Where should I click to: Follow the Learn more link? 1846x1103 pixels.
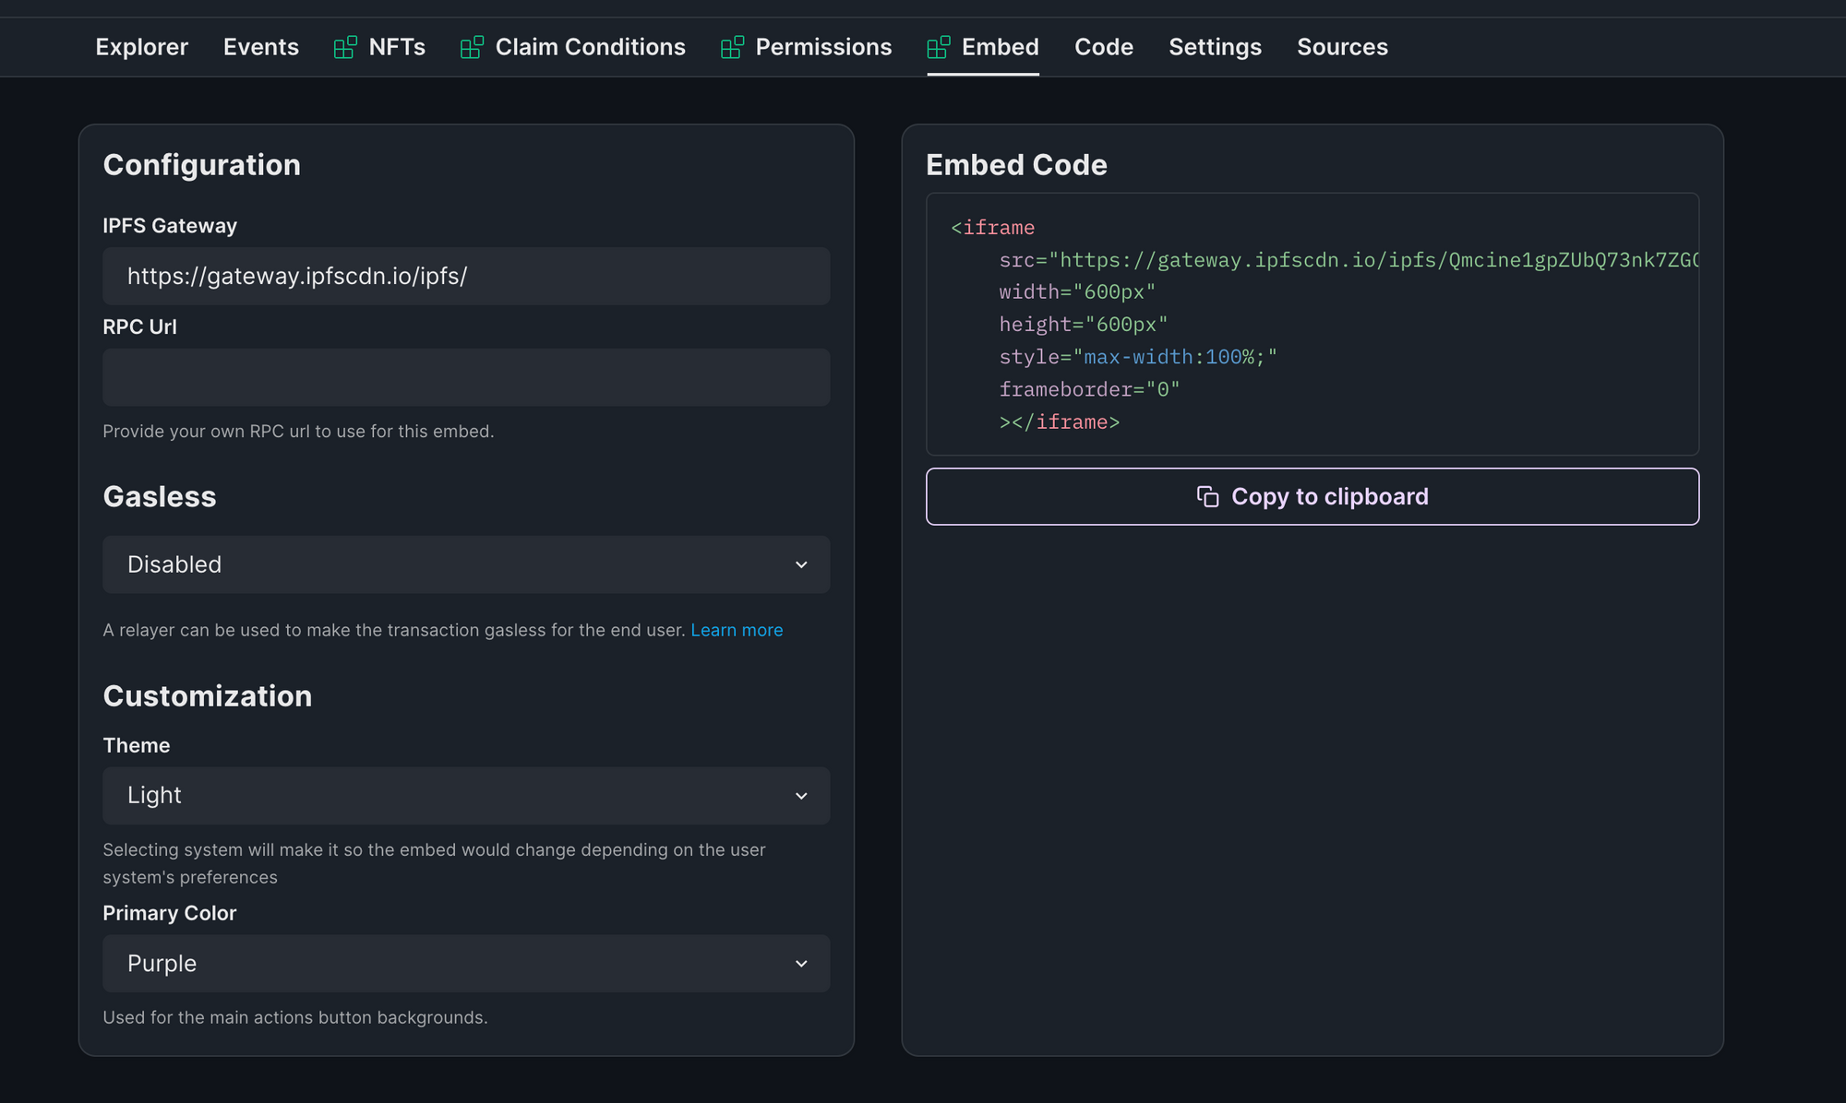(x=737, y=630)
